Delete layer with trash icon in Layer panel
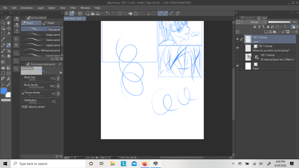The image size is (299, 168). 297,32
